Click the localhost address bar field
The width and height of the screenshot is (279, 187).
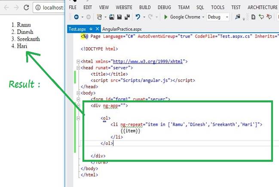click(49, 7)
